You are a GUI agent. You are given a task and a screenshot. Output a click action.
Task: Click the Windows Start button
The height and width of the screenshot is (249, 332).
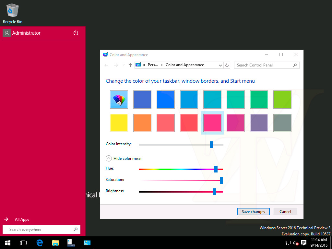point(7,243)
